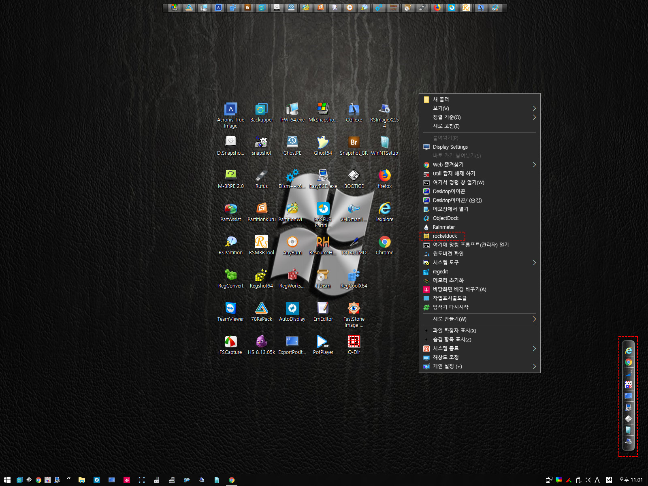Select WinNTSetup desktop icon
The width and height of the screenshot is (648, 486).
click(384, 146)
